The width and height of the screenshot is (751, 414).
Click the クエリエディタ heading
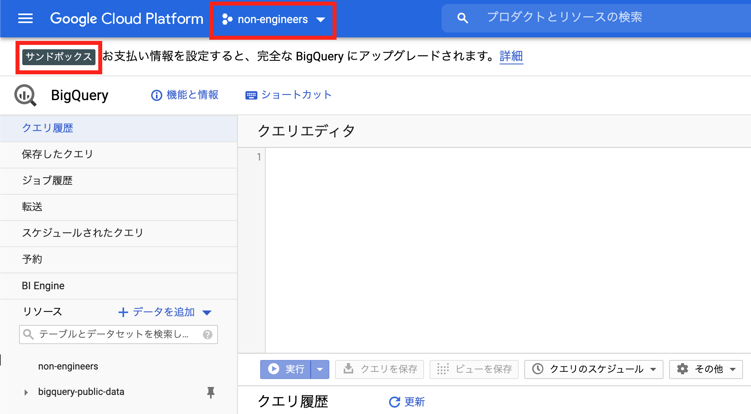pyautogui.click(x=306, y=131)
